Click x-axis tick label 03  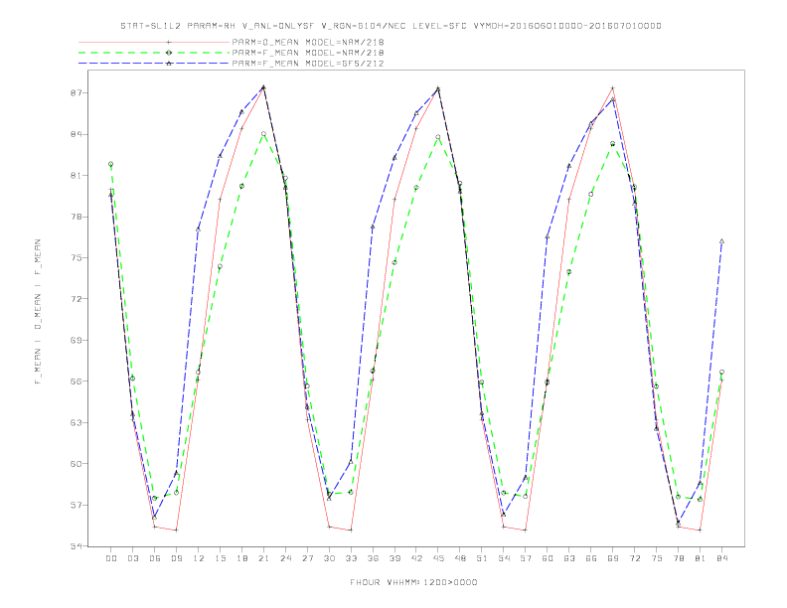tap(132, 558)
